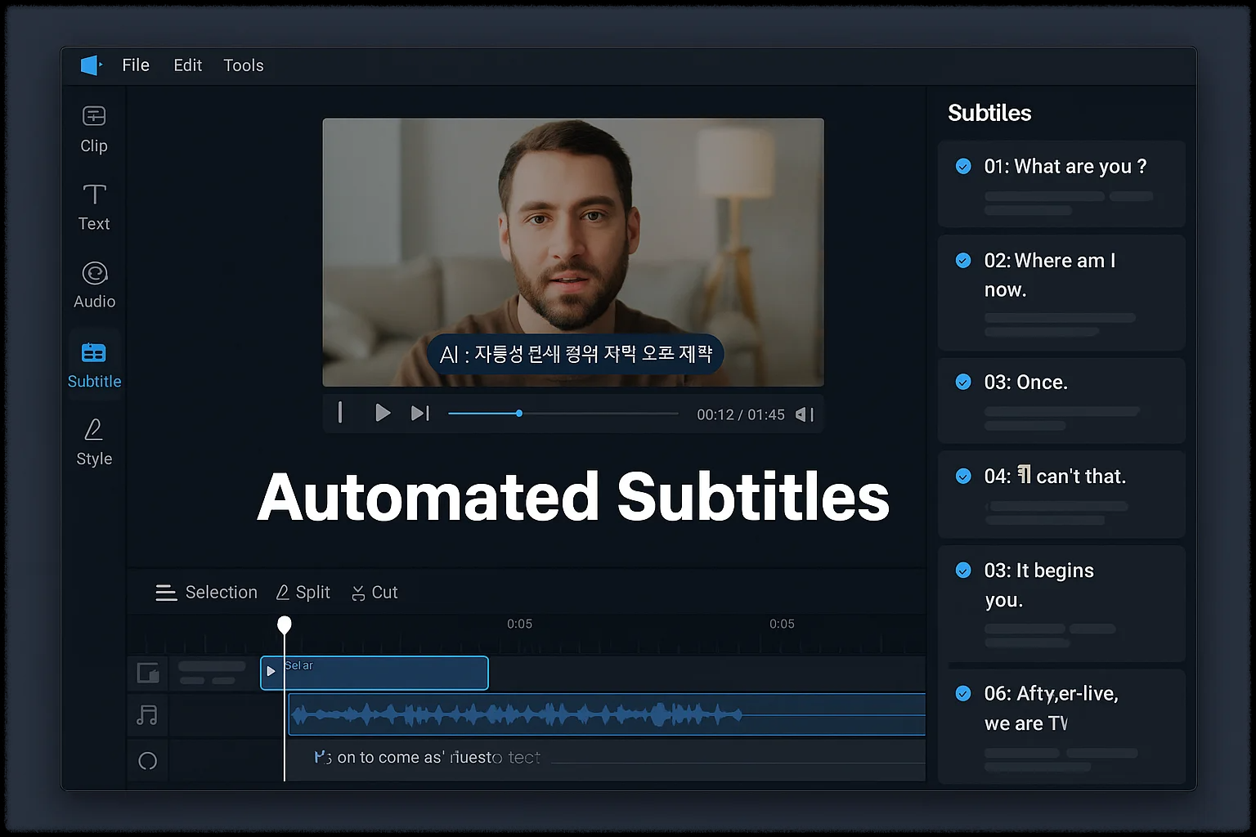This screenshot has height=837, width=1256.
Task: Select subtitle text '03: It begins you.'
Action: [x=1038, y=585]
